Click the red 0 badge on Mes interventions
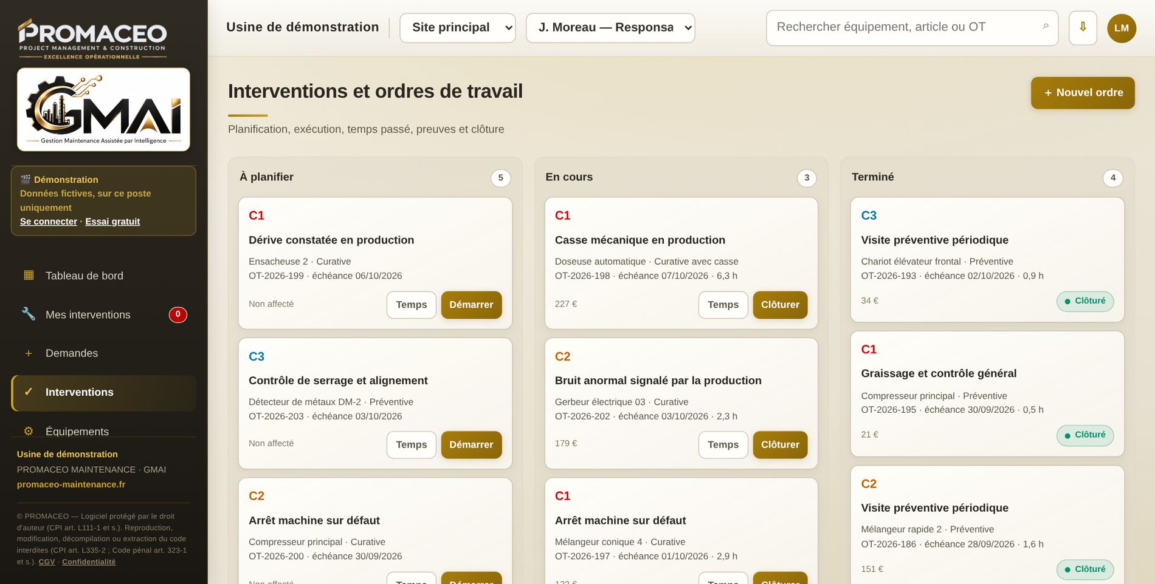Image resolution: width=1155 pixels, height=584 pixels. 178,314
